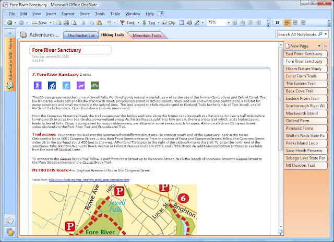Open the Insert menu
The height and width of the screenshot is (242, 334).
(x=51, y=14)
